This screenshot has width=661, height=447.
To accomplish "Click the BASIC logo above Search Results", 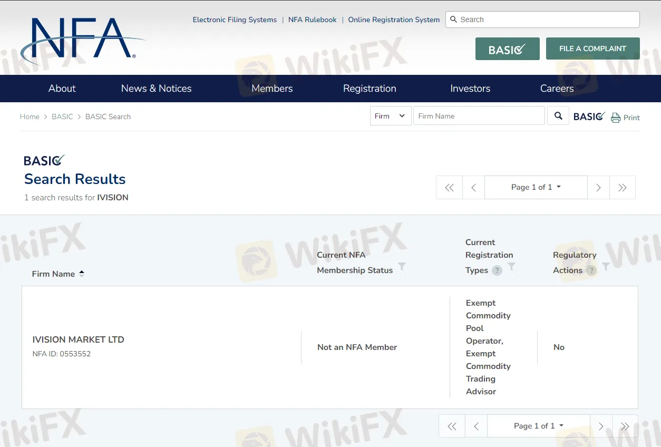I will pos(44,160).
